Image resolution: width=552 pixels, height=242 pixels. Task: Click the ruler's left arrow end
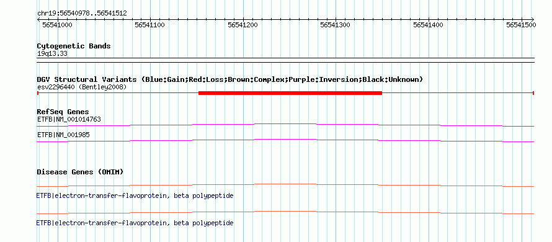(38, 19)
